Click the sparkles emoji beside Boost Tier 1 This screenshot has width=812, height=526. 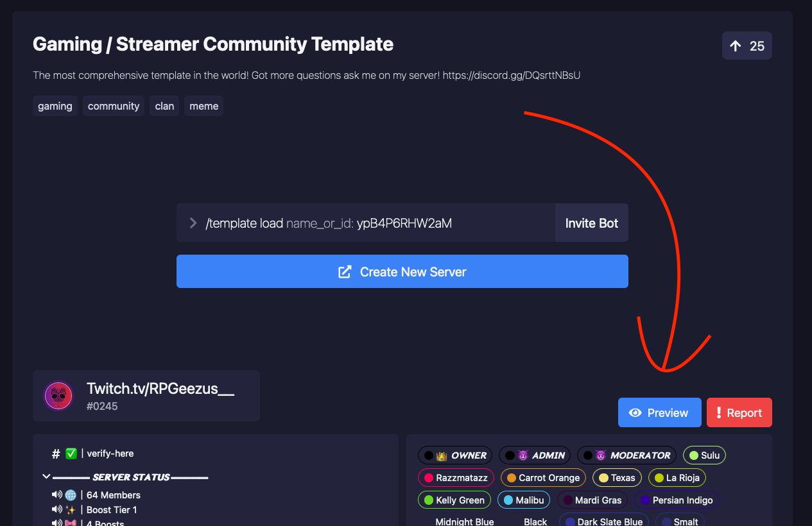click(x=71, y=510)
